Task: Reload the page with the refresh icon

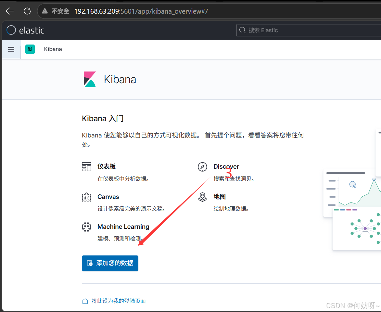Action: pyautogui.click(x=27, y=11)
